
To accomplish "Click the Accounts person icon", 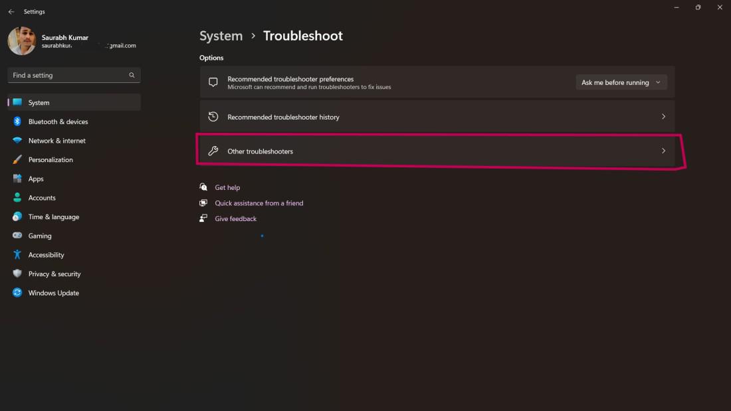I will tap(17, 198).
